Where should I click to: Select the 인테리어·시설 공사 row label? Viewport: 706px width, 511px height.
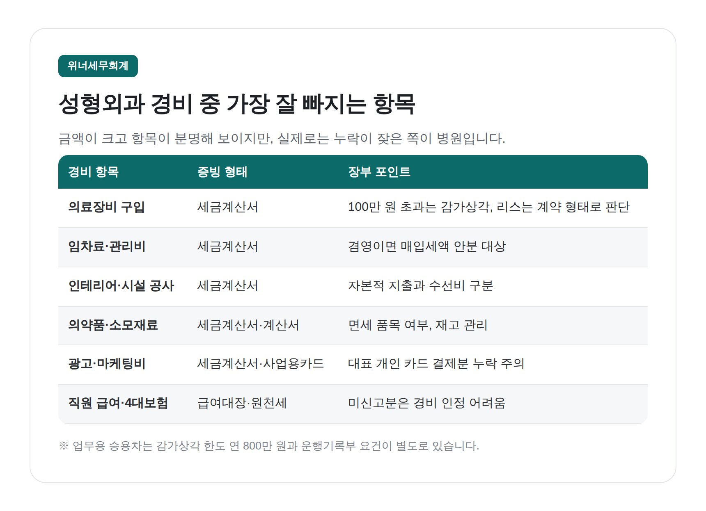tap(121, 286)
